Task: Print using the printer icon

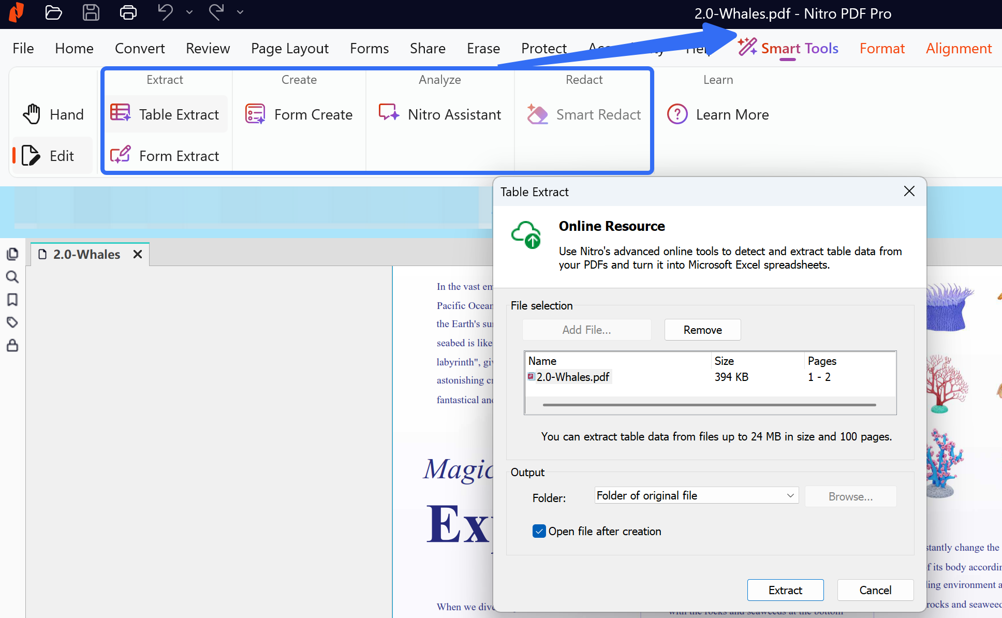Action: [x=128, y=12]
